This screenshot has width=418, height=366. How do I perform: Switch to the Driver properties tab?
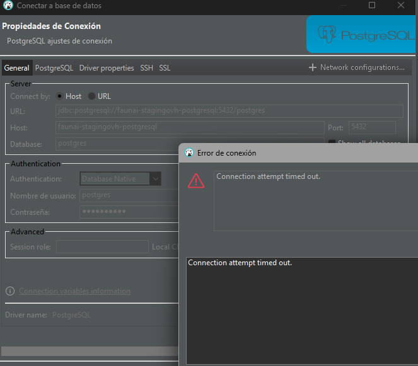107,67
